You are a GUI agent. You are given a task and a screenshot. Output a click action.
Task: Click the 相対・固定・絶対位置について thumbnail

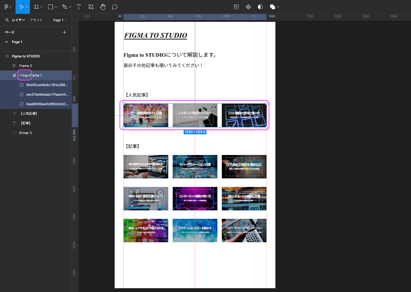tap(146, 199)
